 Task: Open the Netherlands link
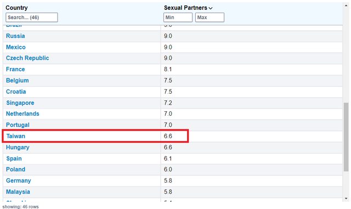point(22,114)
